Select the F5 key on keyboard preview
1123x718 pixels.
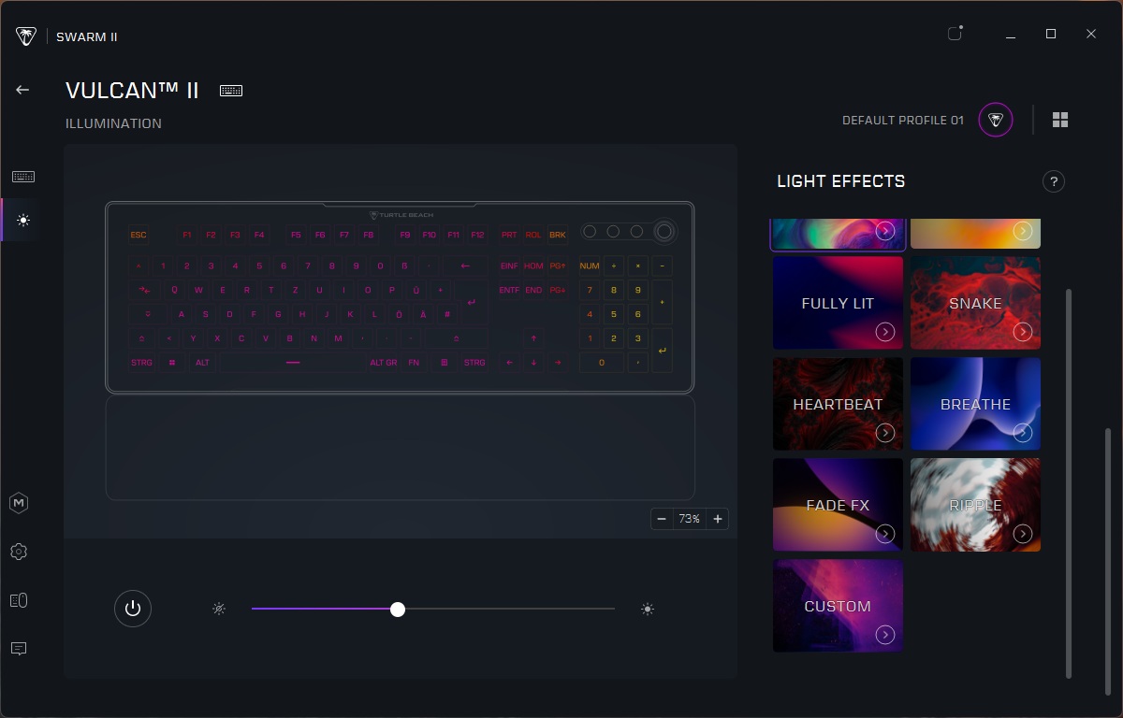pyautogui.click(x=296, y=235)
